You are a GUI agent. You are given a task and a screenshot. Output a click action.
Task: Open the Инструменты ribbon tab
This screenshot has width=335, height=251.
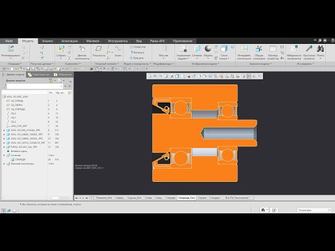(x=118, y=41)
